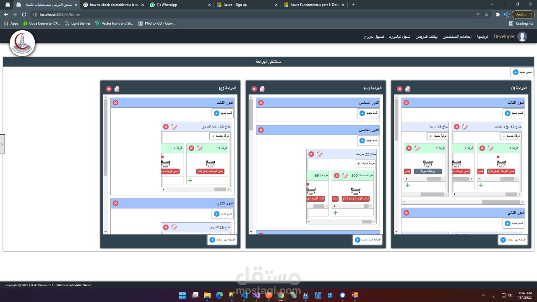Open the الرئيسية home menu
The width and height of the screenshot is (537, 302).
click(482, 37)
